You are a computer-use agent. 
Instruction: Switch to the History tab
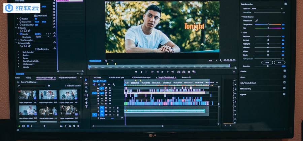[28, 78]
